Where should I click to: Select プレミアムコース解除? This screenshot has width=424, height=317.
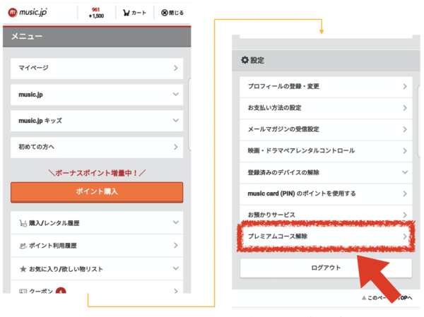[326, 237]
